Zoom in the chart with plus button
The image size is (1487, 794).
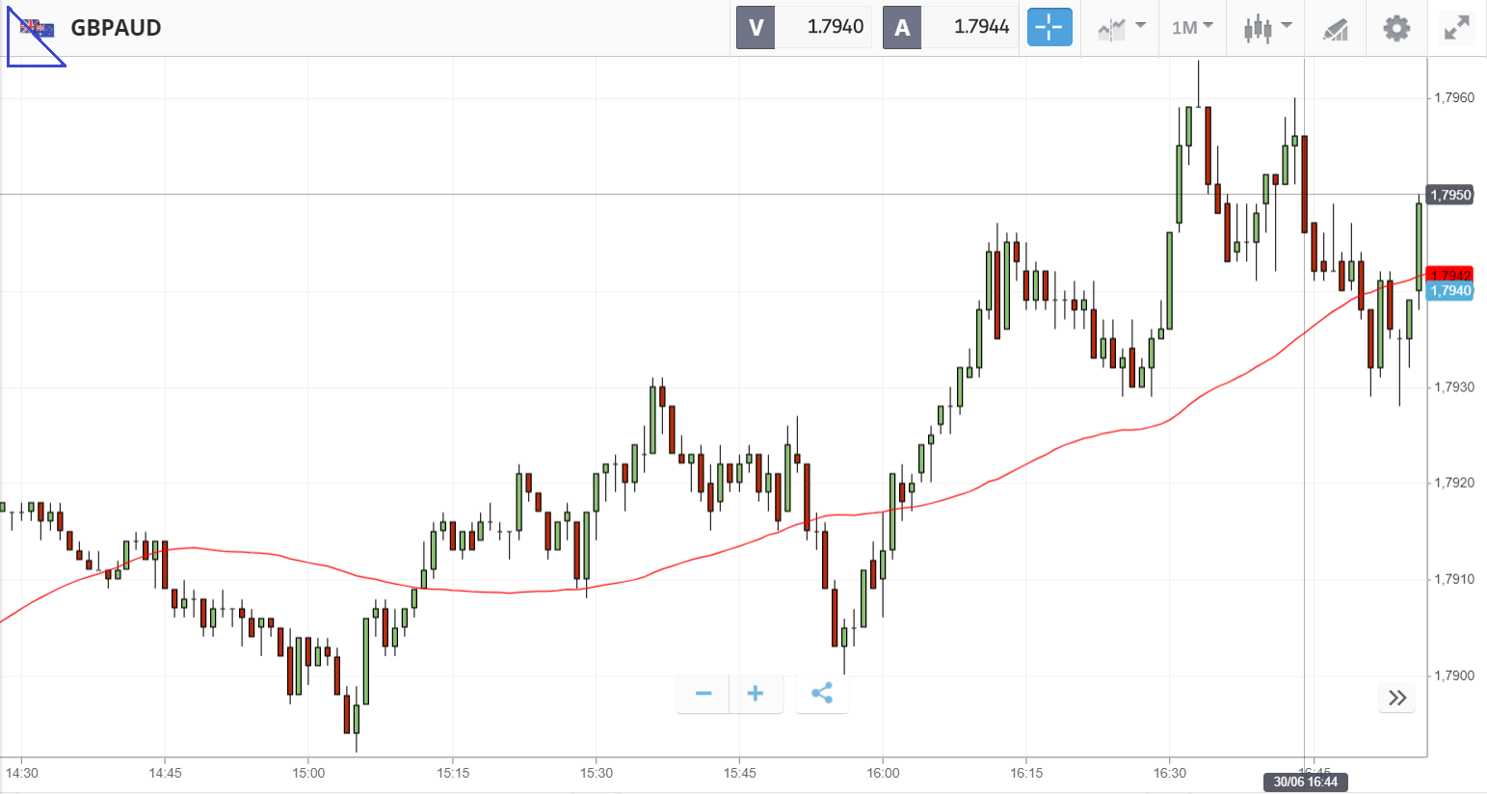click(756, 694)
